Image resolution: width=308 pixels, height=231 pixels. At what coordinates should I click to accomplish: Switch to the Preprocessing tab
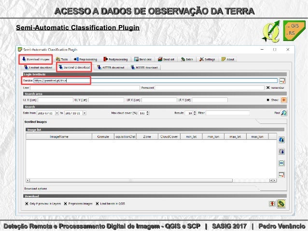pyautogui.click(x=85, y=59)
